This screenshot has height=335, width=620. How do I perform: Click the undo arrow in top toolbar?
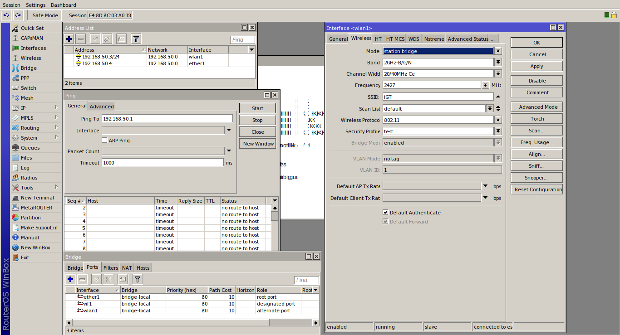coord(6,15)
